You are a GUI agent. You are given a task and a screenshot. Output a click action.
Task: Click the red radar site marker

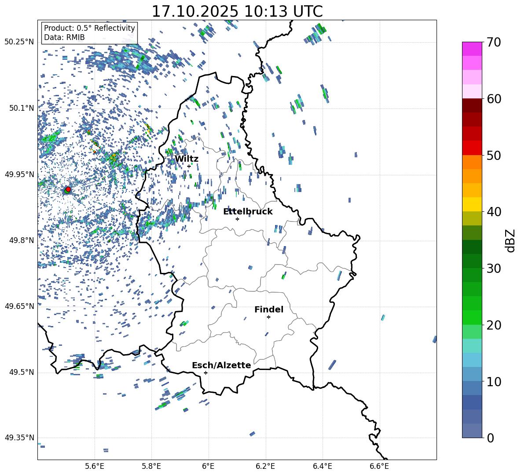coord(68,189)
